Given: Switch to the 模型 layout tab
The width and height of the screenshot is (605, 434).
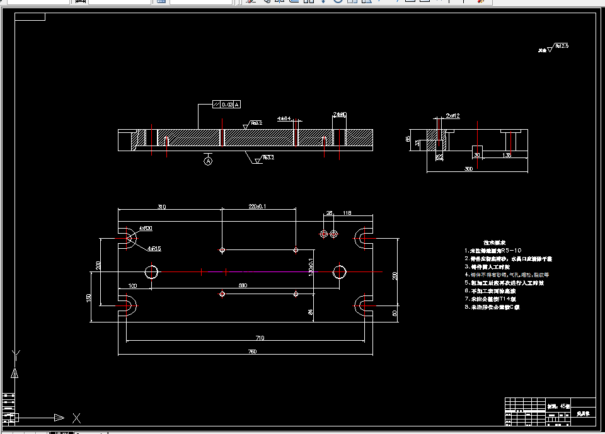Looking at the screenshot, I should 62,433.
